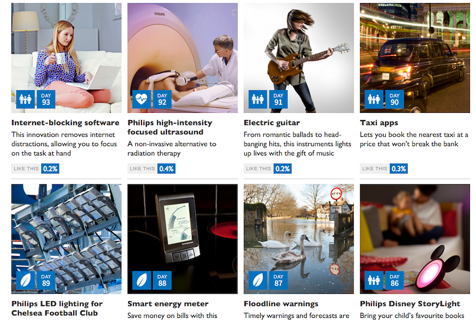The image size is (476, 320).
Task: Click Like This under Electric guitar
Action: pos(259,168)
